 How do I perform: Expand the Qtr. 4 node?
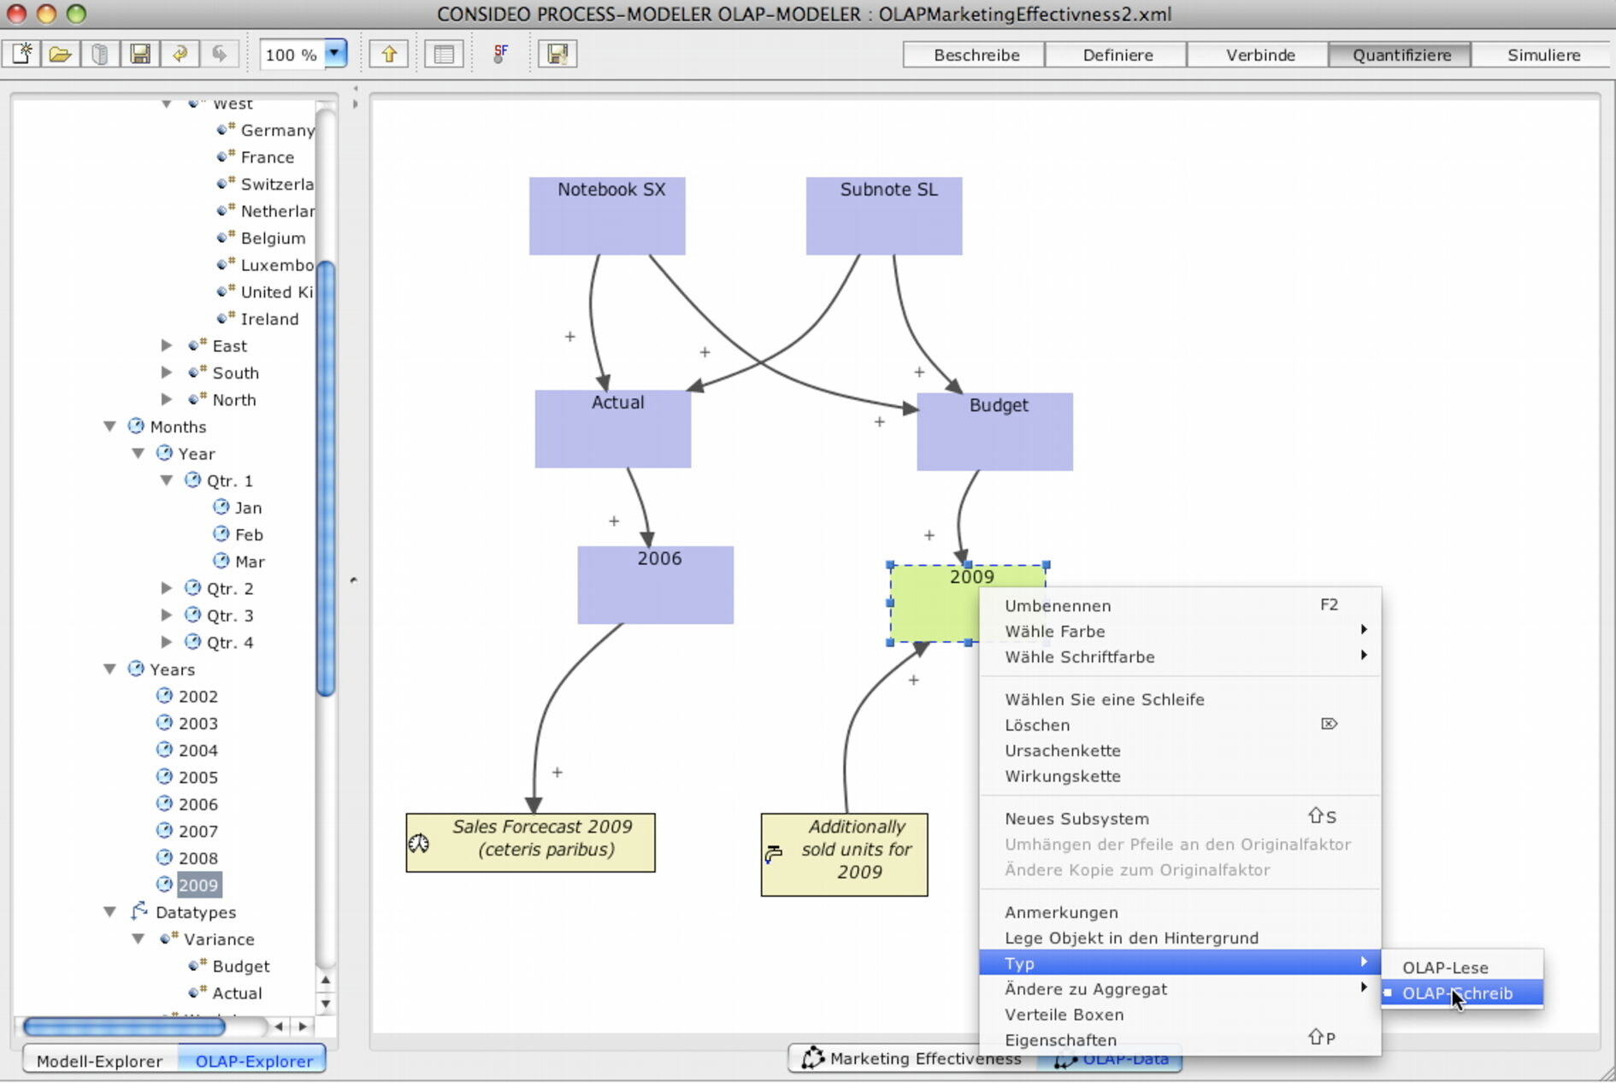[x=167, y=642]
